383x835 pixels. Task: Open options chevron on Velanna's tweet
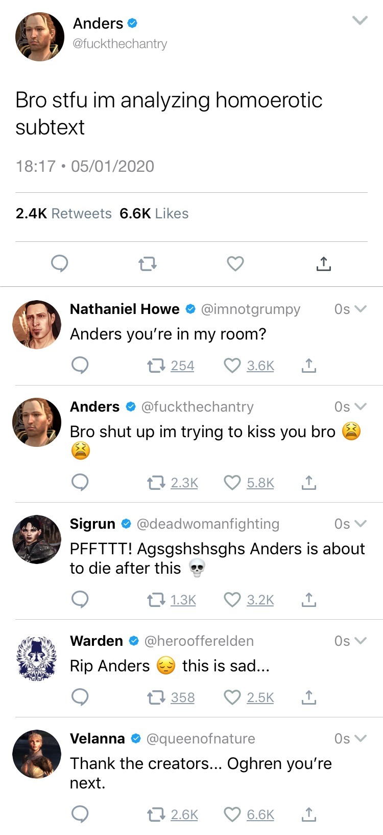[360, 738]
